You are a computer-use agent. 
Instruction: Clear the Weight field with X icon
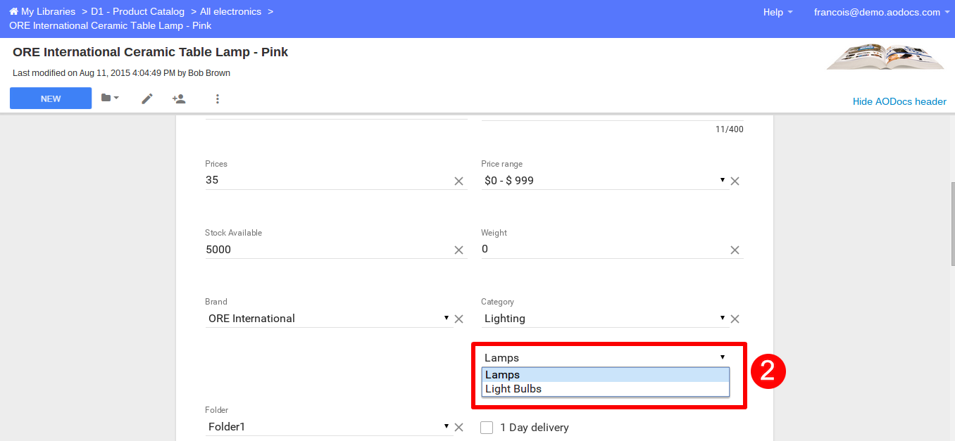click(735, 250)
